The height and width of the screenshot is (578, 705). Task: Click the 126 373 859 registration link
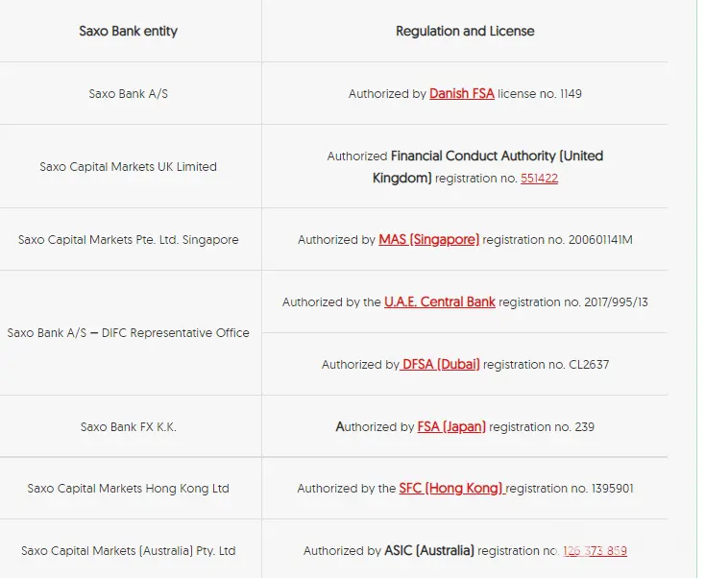click(595, 550)
